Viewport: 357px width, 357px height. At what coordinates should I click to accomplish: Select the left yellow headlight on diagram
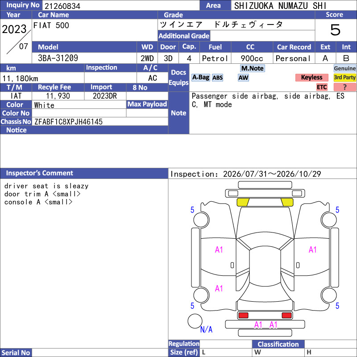pos(243,202)
